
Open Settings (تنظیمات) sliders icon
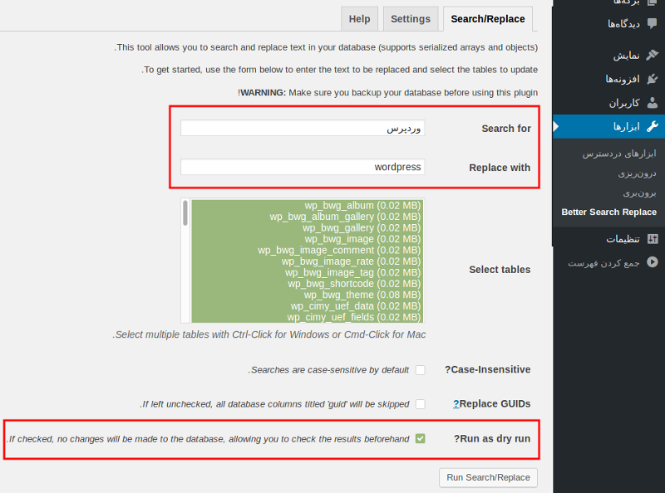(x=652, y=239)
